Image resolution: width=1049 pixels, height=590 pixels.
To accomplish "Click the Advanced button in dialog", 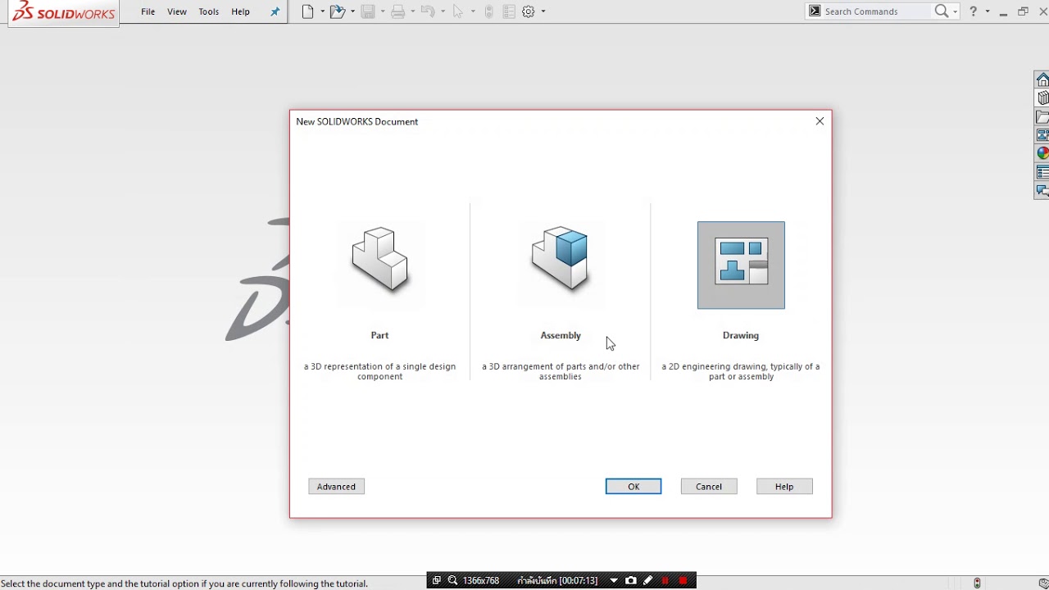I will tap(336, 487).
